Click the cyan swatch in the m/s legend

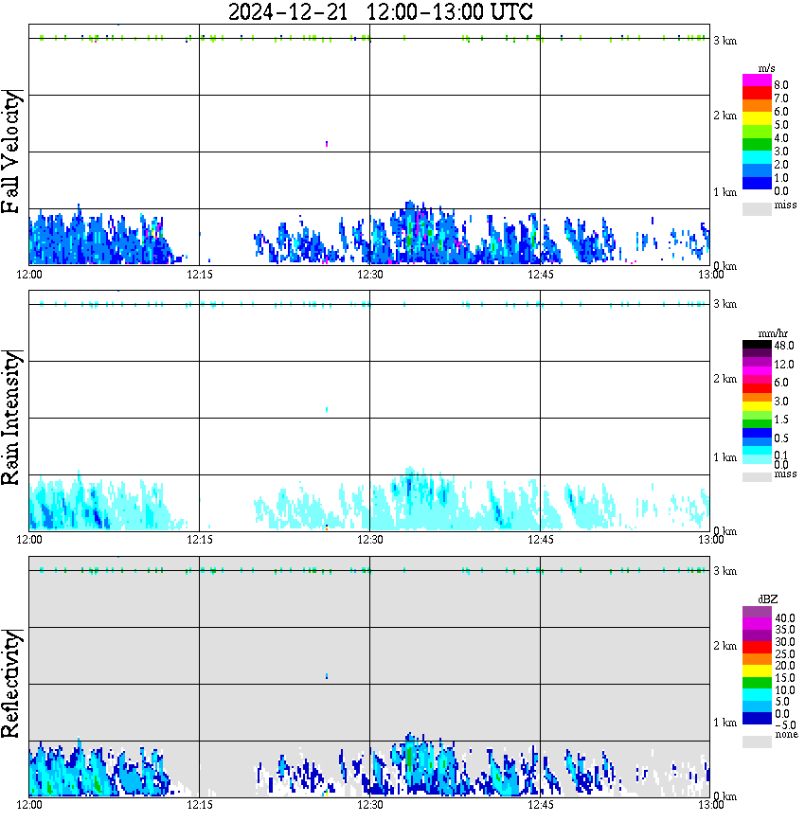[x=757, y=157]
